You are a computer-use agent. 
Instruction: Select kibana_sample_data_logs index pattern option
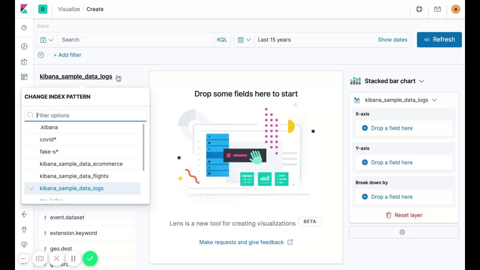click(82, 188)
